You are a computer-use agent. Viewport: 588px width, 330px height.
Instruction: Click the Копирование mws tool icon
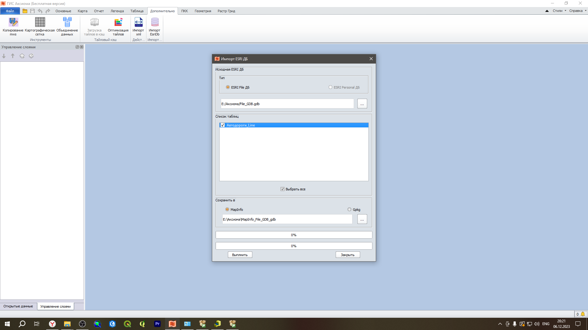tap(13, 22)
